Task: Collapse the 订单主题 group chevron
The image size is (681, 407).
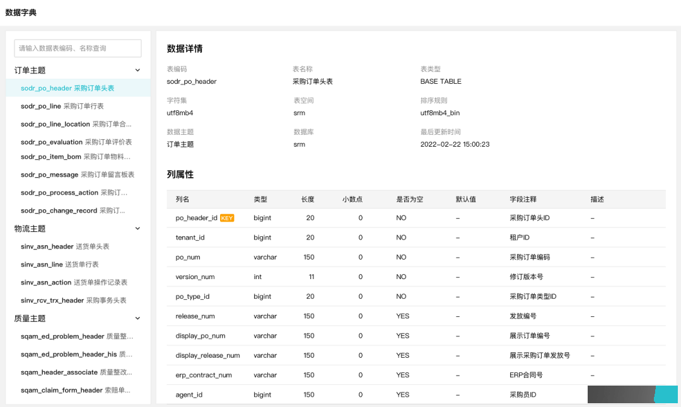Action: [137, 71]
